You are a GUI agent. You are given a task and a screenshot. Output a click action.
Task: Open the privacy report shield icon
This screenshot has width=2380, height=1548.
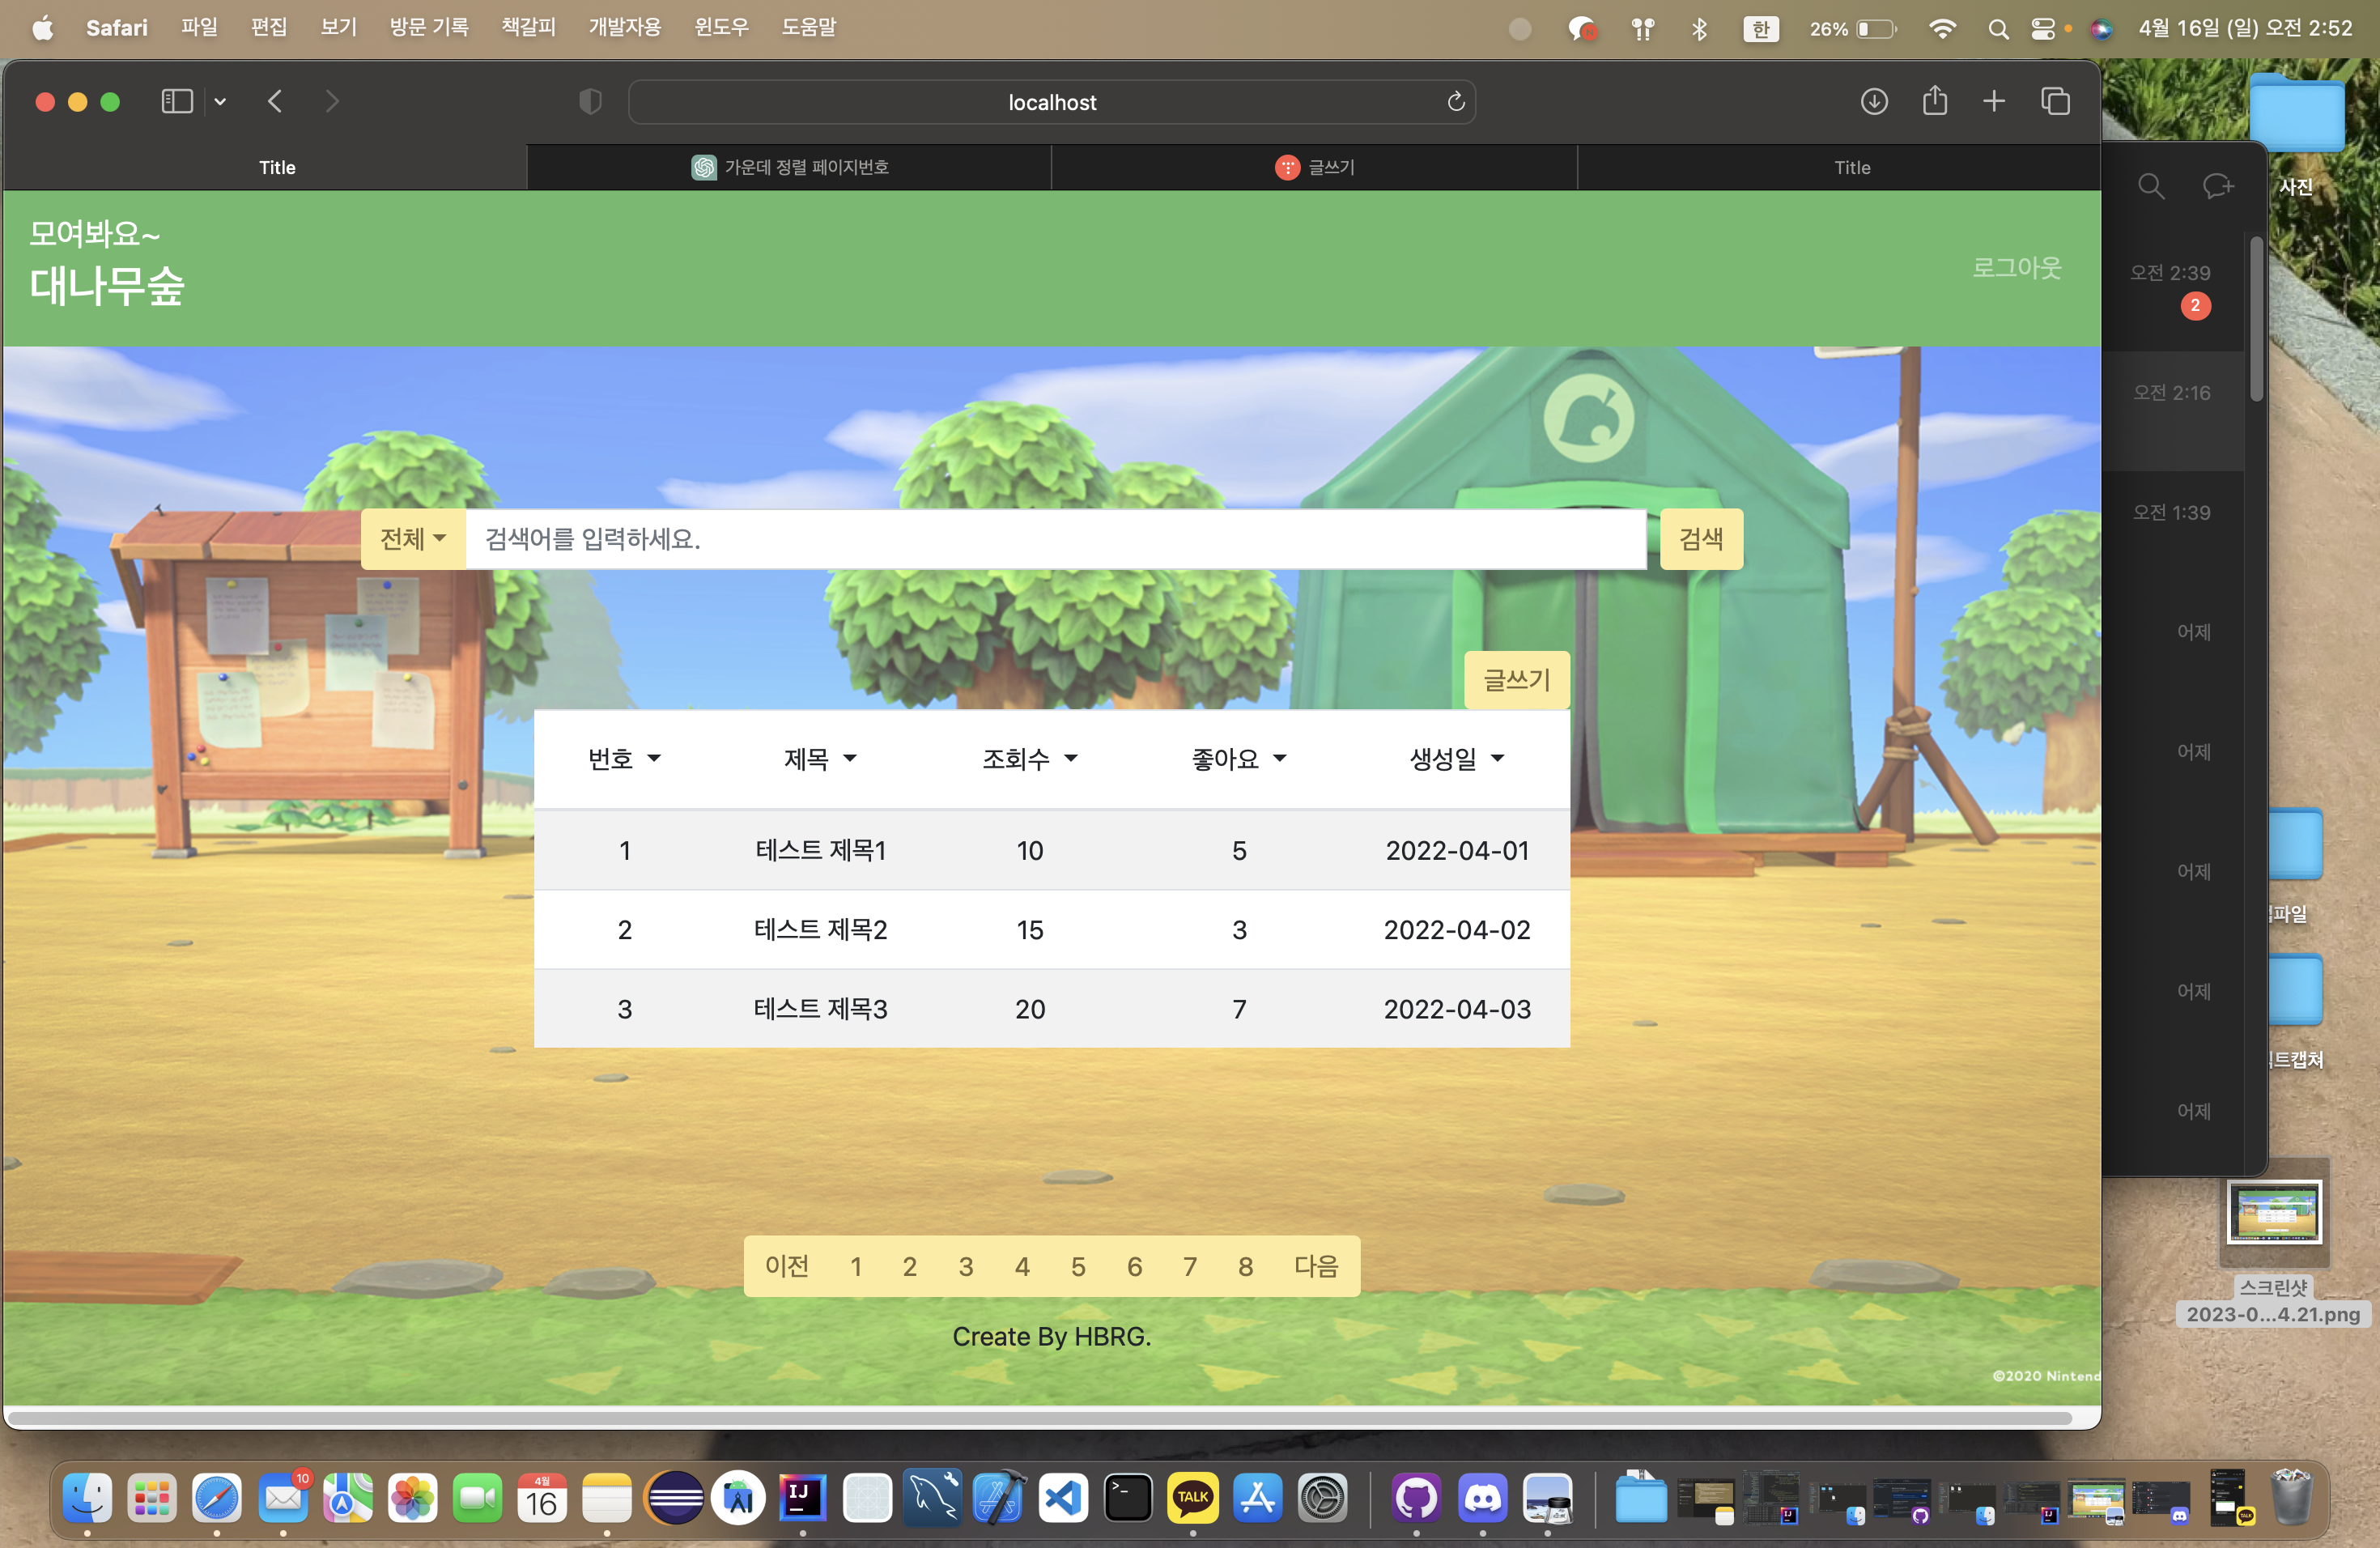click(590, 102)
